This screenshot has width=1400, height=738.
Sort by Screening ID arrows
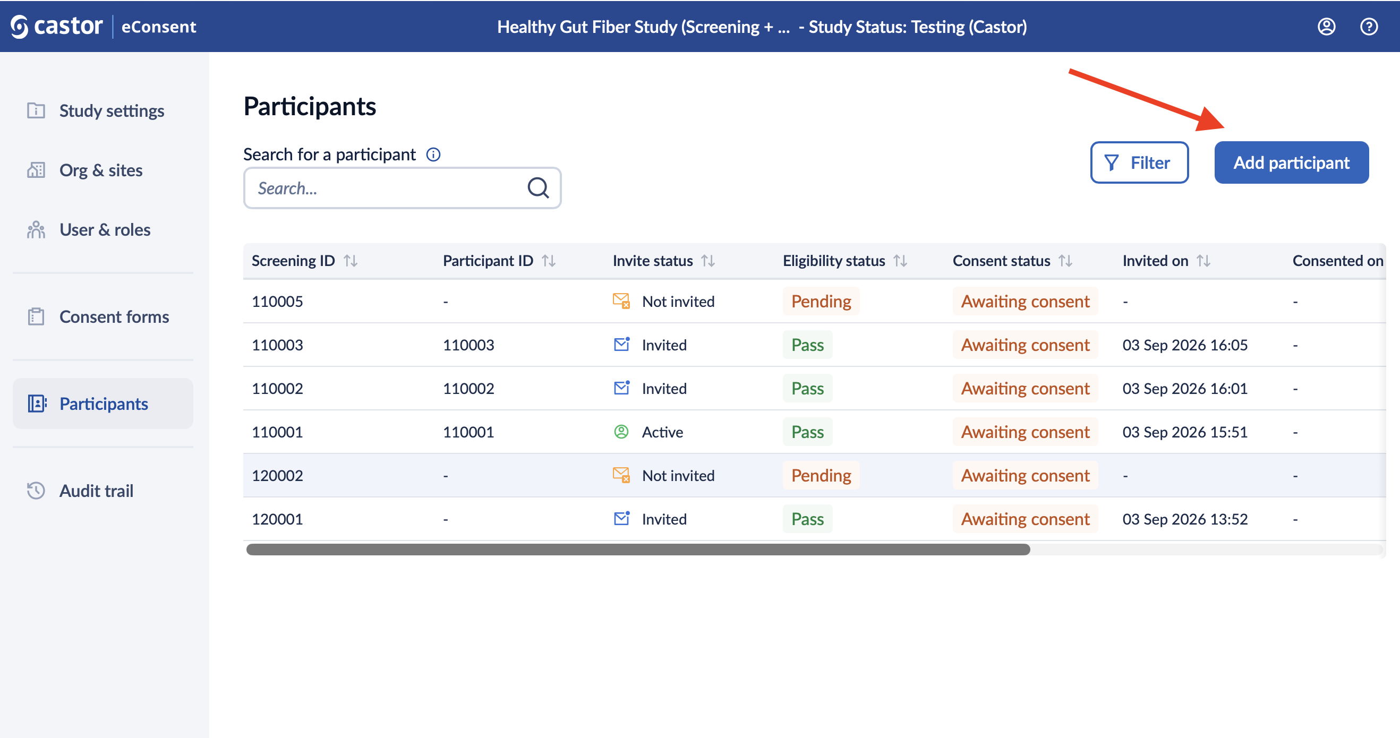point(351,261)
